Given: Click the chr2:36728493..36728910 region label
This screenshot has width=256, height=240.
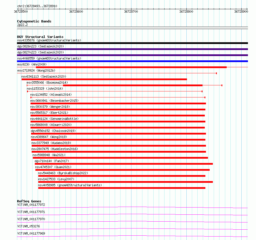Looking at the screenshot, I should pyautogui.click(x=37, y=6).
